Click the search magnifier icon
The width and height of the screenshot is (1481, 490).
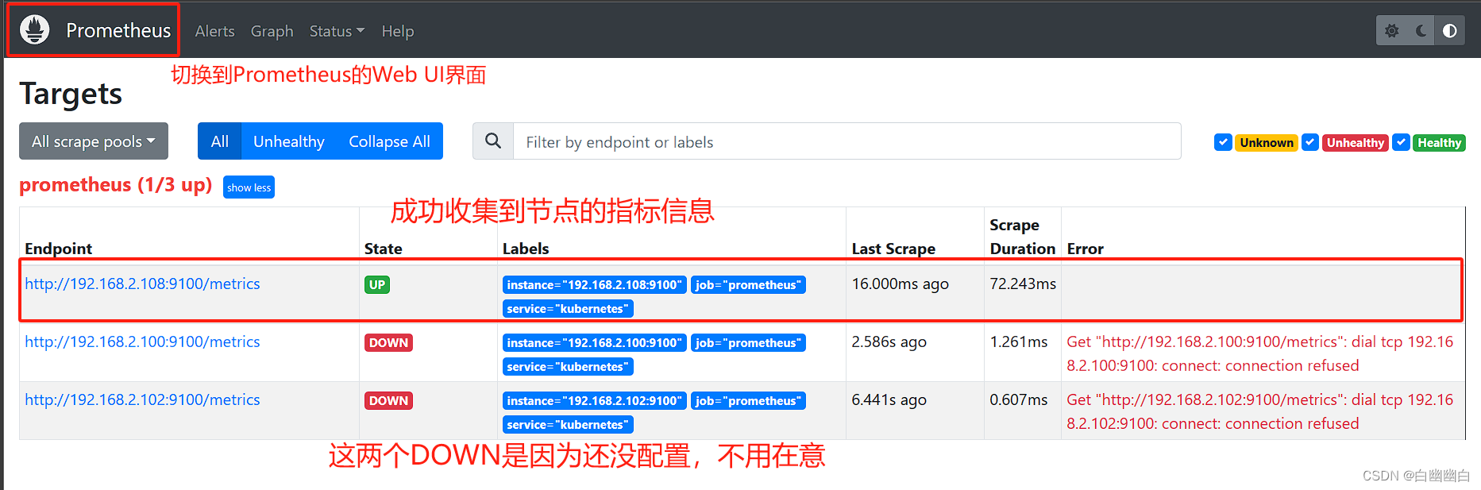[x=493, y=141]
